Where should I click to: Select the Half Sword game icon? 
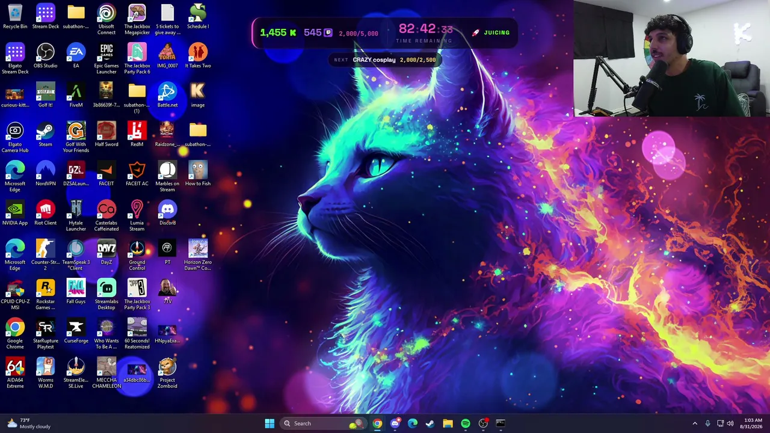106,135
